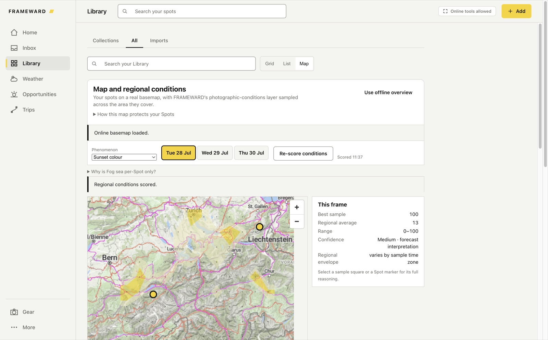Switch library view to List
Screen dimensions: 548x340
(287, 64)
